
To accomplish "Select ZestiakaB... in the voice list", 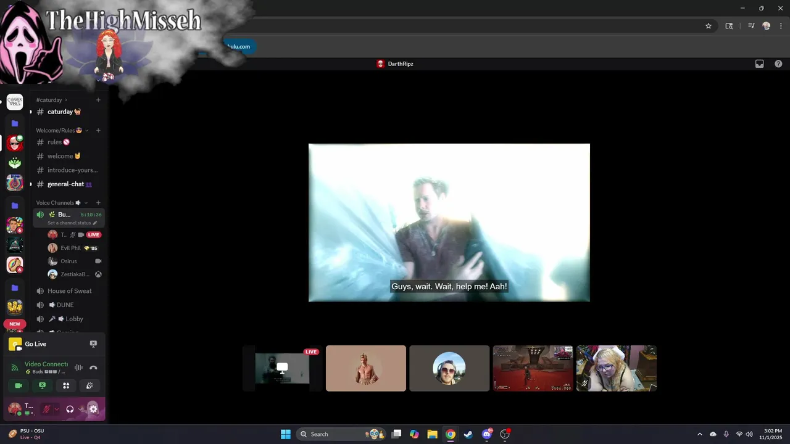I will click(75, 274).
